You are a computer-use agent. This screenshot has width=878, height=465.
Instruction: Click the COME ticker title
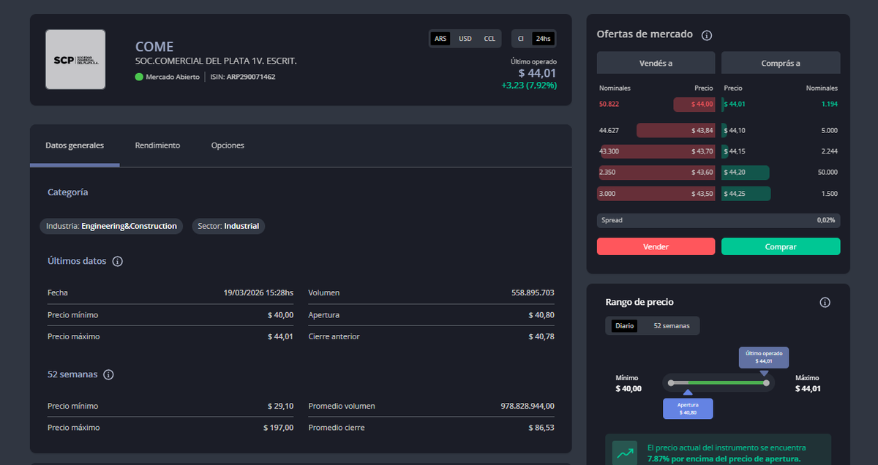pyautogui.click(x=154, y=47)
